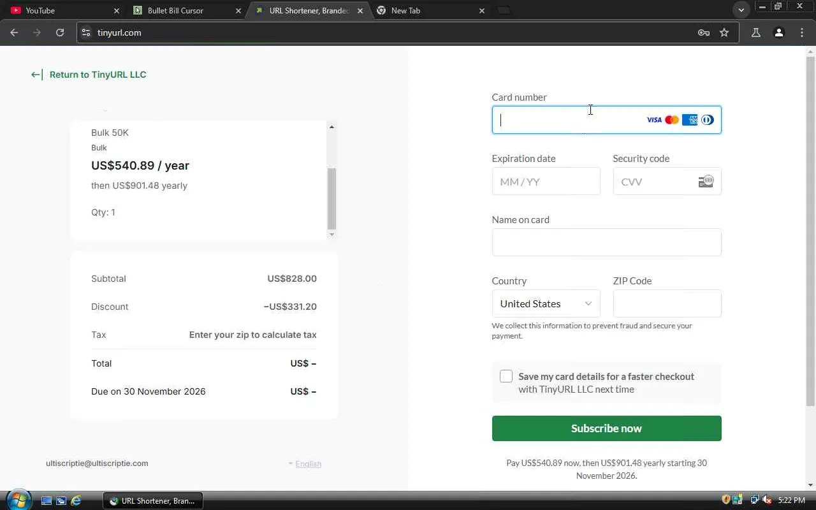Click the US$540.89 / year price
The width and height of the screenshot is (816, 510).
(x=140, y=166)
